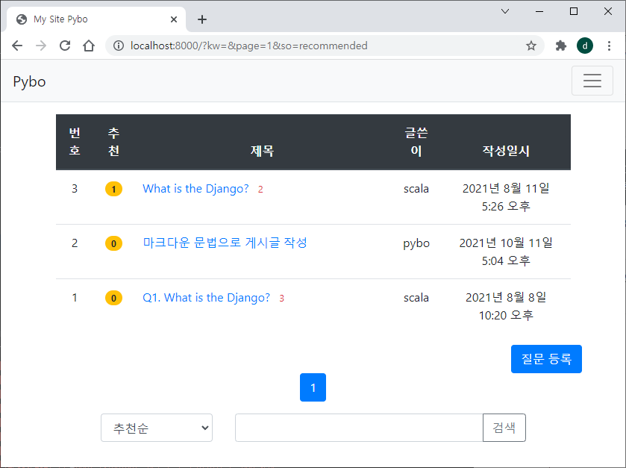Select the My Site Pybo tab
626x468 pixels.
tap(96, 19)
